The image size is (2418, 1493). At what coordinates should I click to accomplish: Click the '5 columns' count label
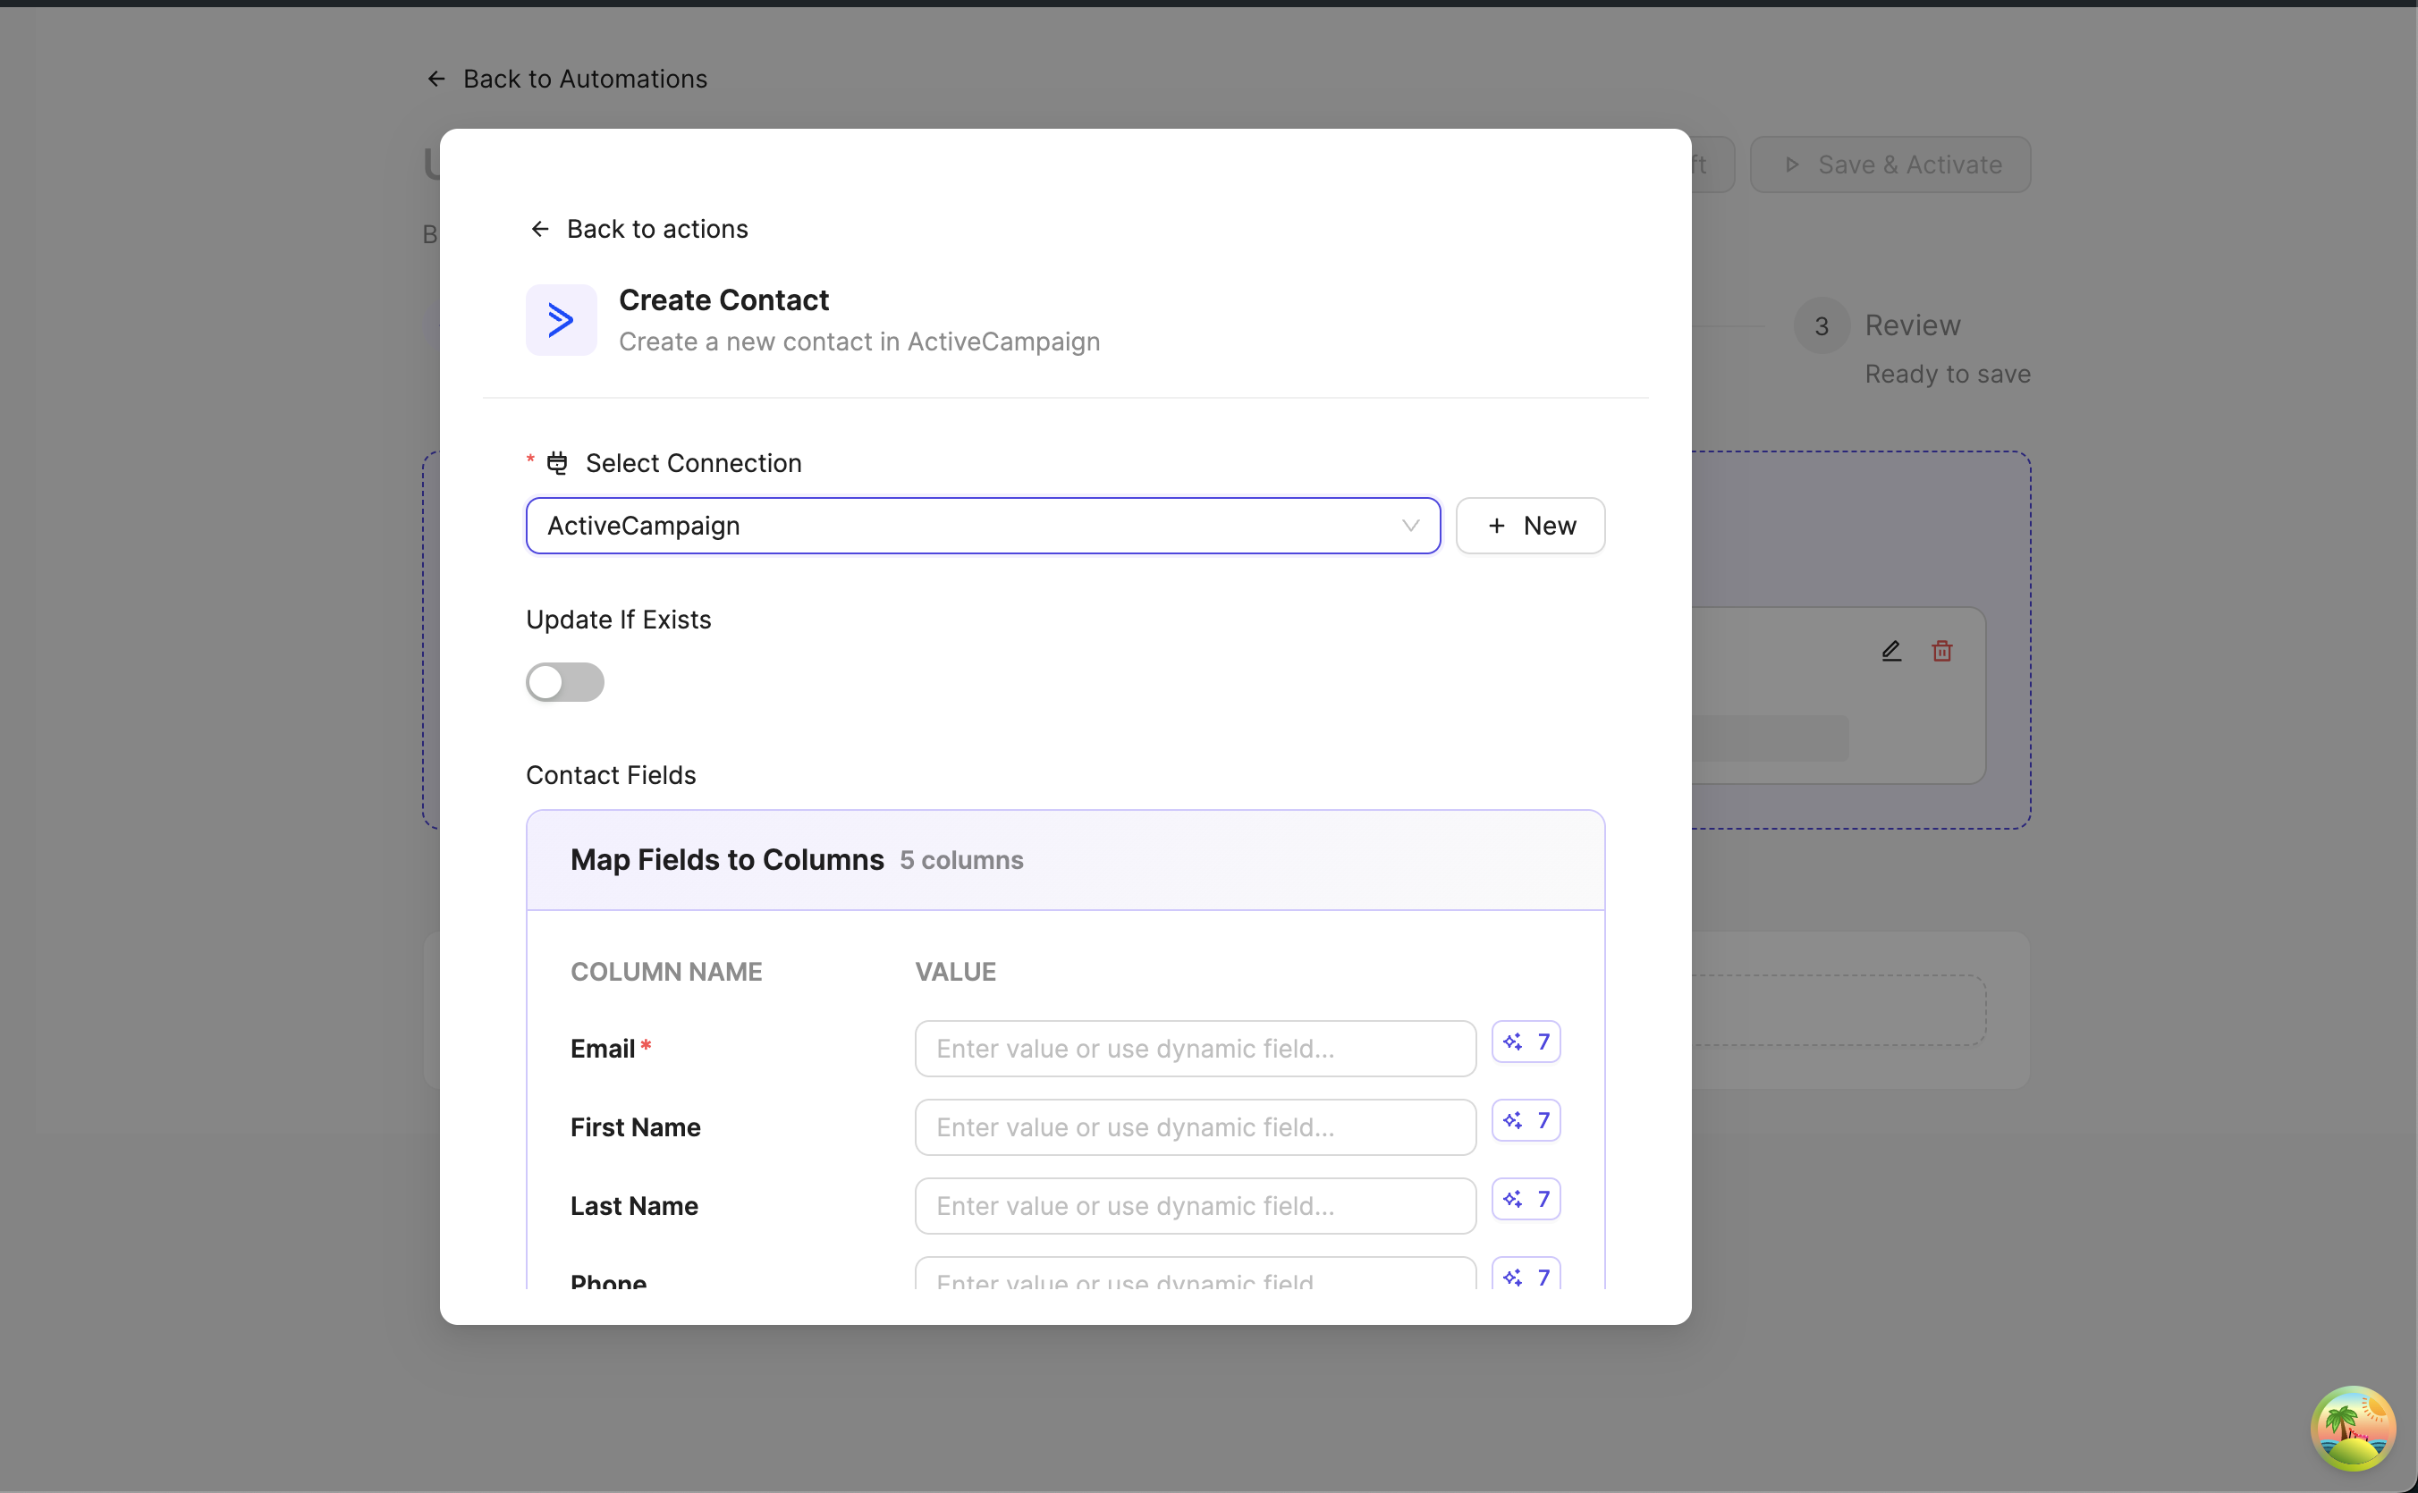pos(961,861)
